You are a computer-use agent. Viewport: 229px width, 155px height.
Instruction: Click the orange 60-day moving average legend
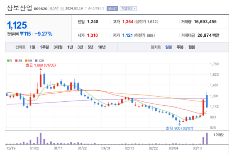pos(28,60)
